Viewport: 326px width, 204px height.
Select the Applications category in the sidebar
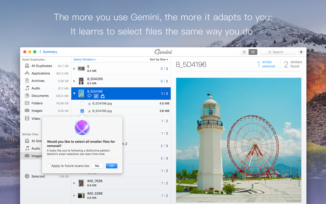coord(40,73)
